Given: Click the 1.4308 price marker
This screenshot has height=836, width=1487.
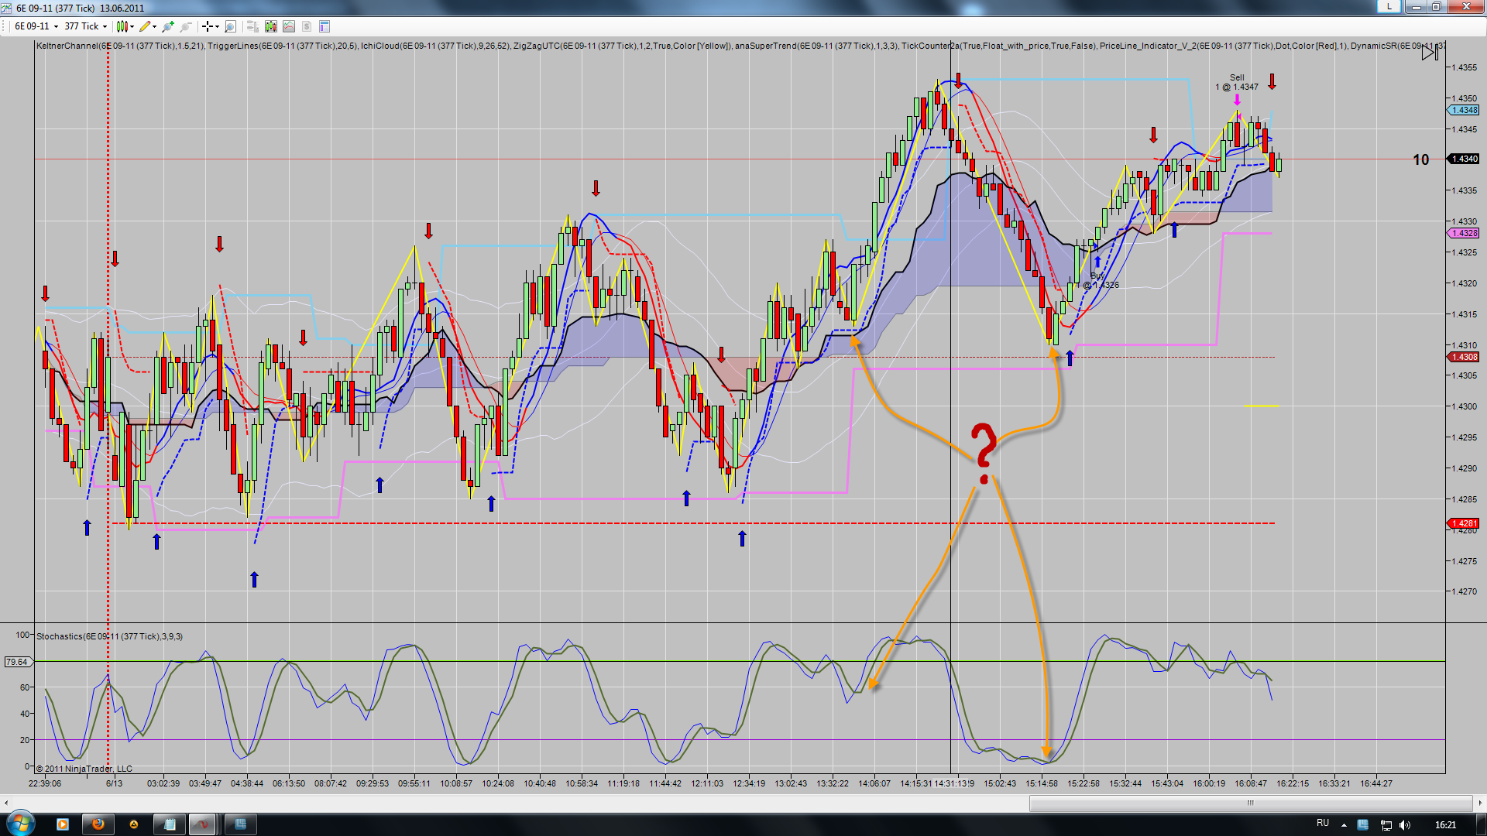Looking at the screenshot, I should pos(1464,357).
